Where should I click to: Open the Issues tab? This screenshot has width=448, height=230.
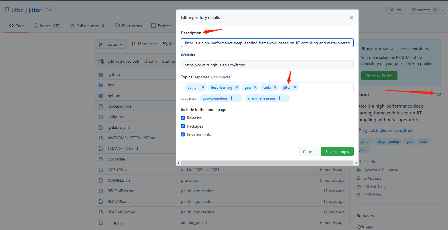tap(47, 26)
